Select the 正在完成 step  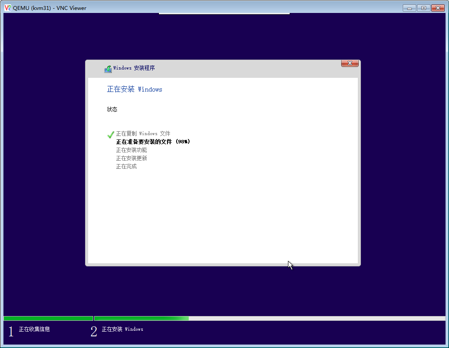tap(126, 166)
